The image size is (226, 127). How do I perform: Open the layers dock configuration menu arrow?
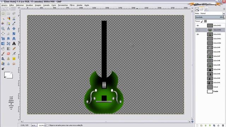click(224, 9)
